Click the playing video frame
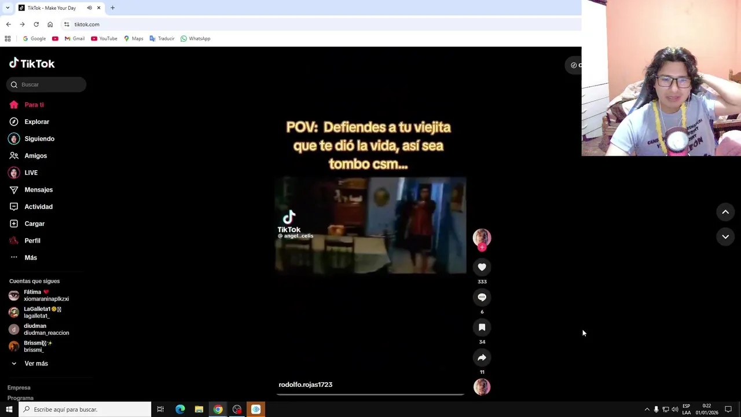 point(370,225)
